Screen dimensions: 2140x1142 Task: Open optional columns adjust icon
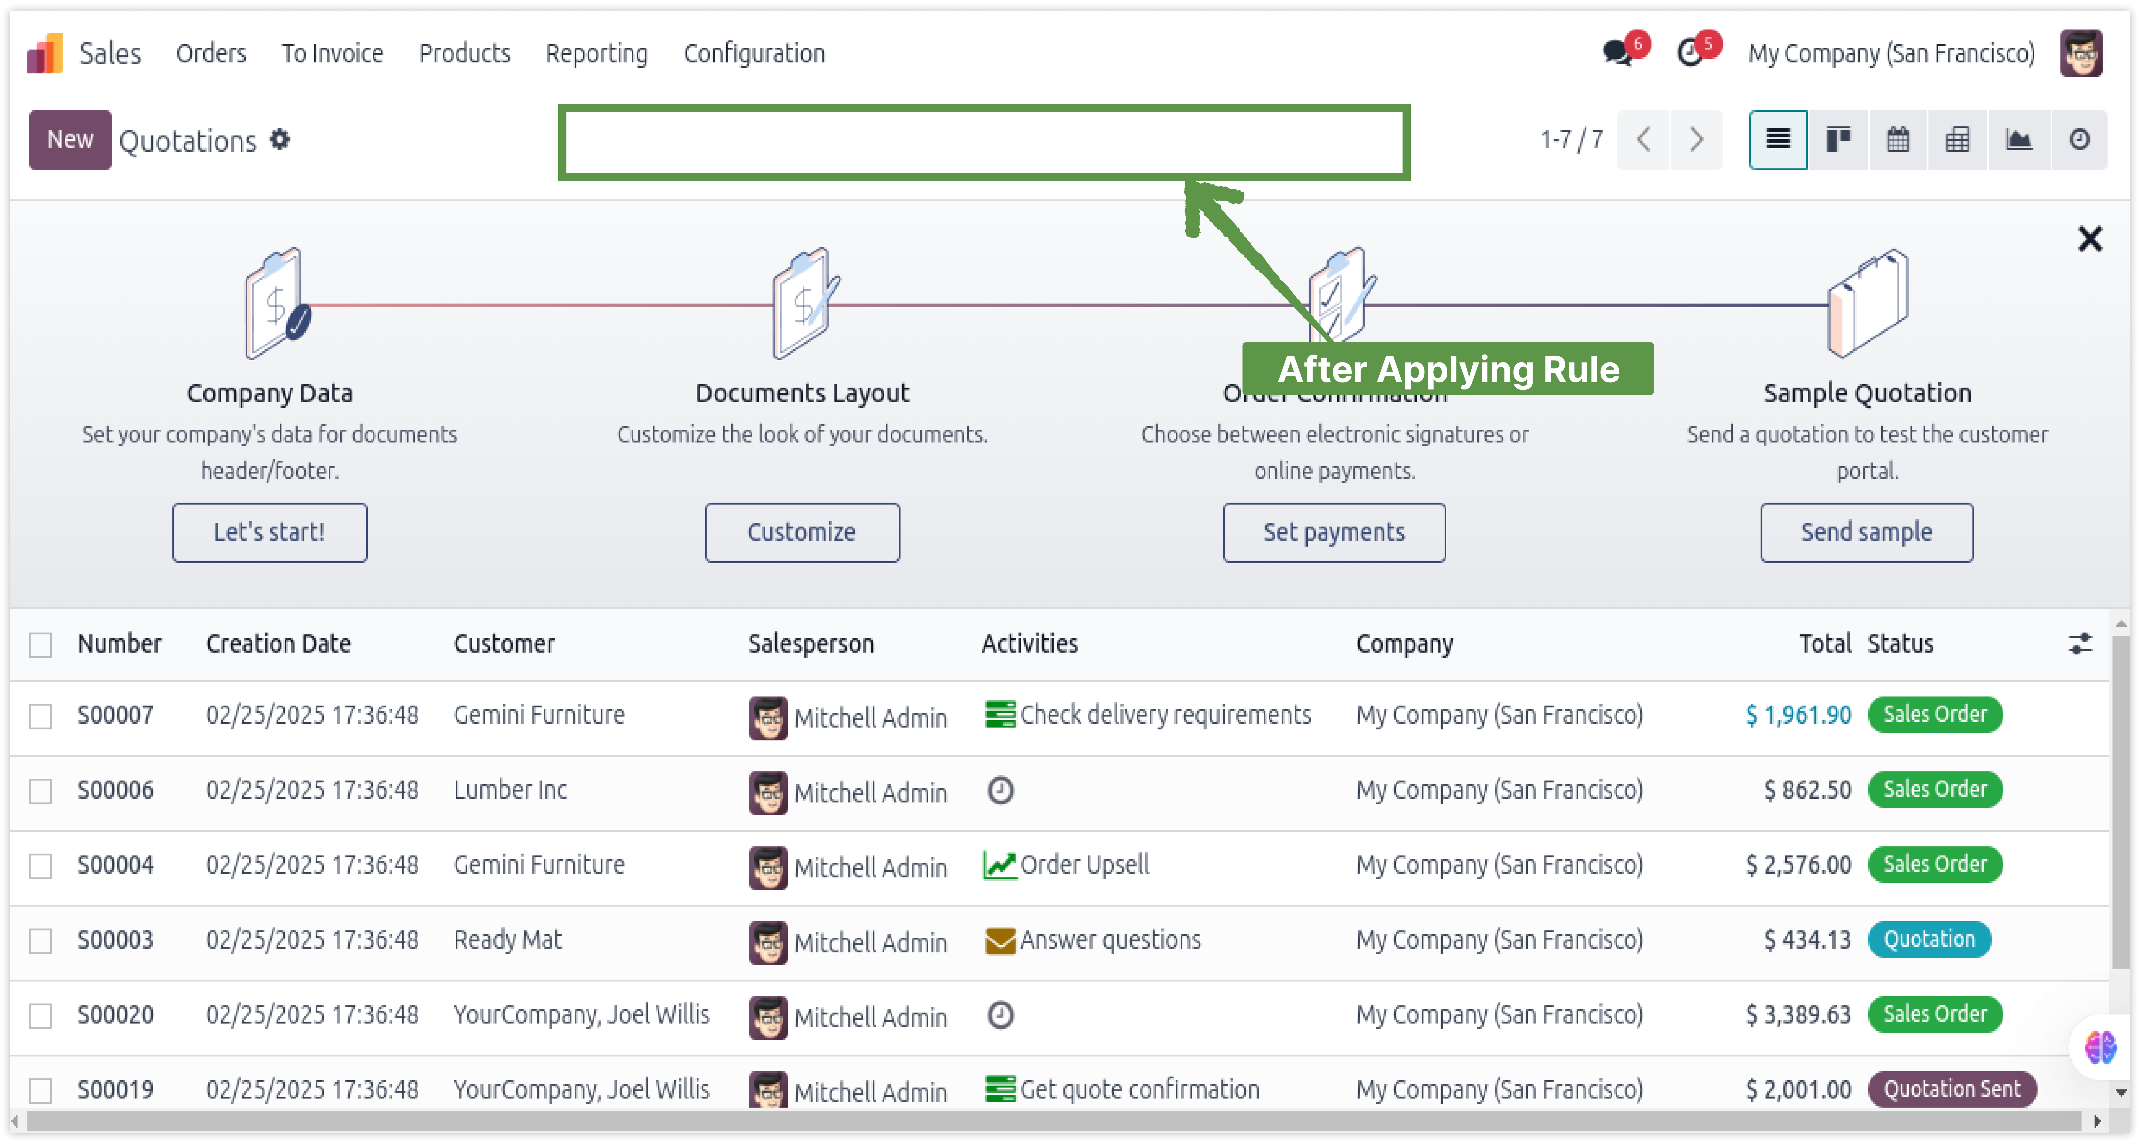(2080, 644)
